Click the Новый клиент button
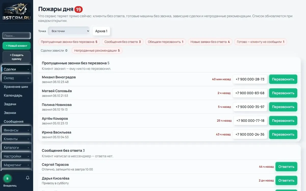Image resolution: width=306 pixels, height=191 pixels. [17, 46]
